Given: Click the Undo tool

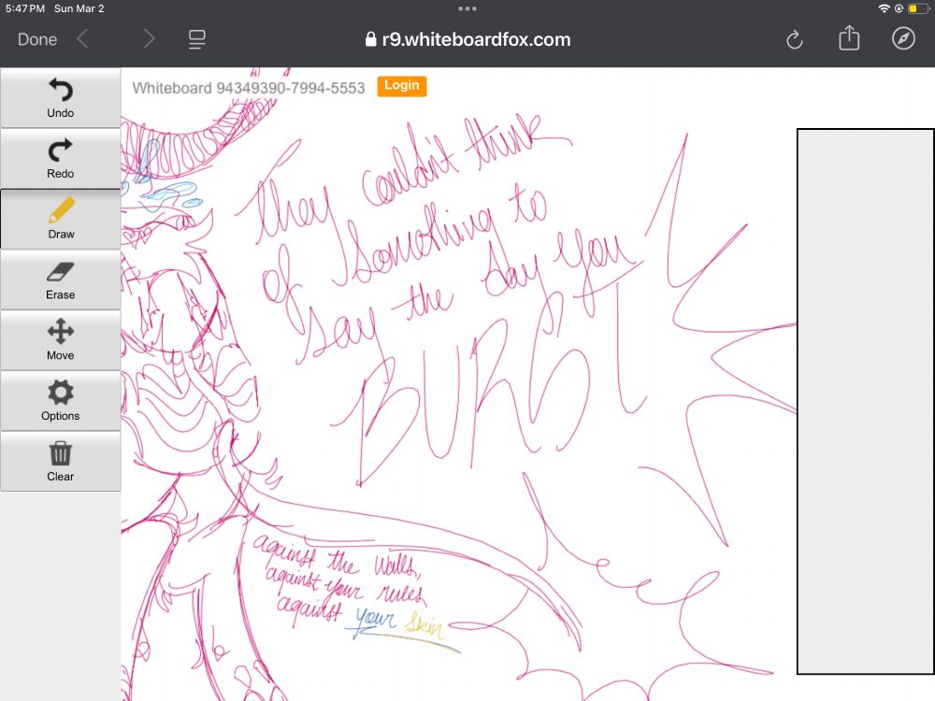Looking at the screenshot, I should pyautogui.click(x=60, y=98).
